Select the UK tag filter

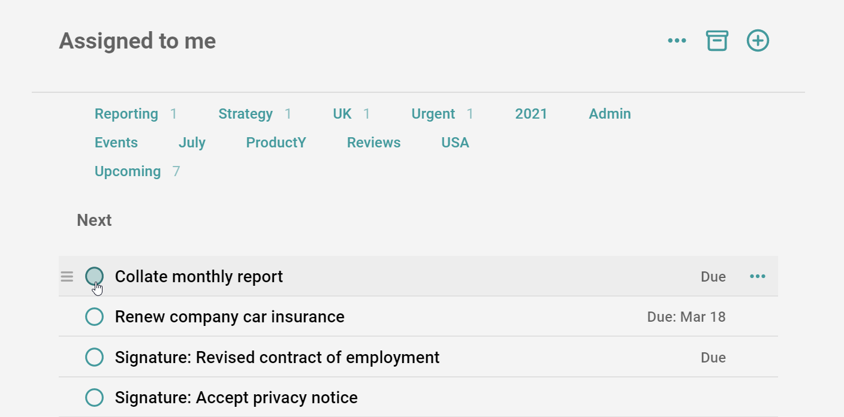[342, 114]
